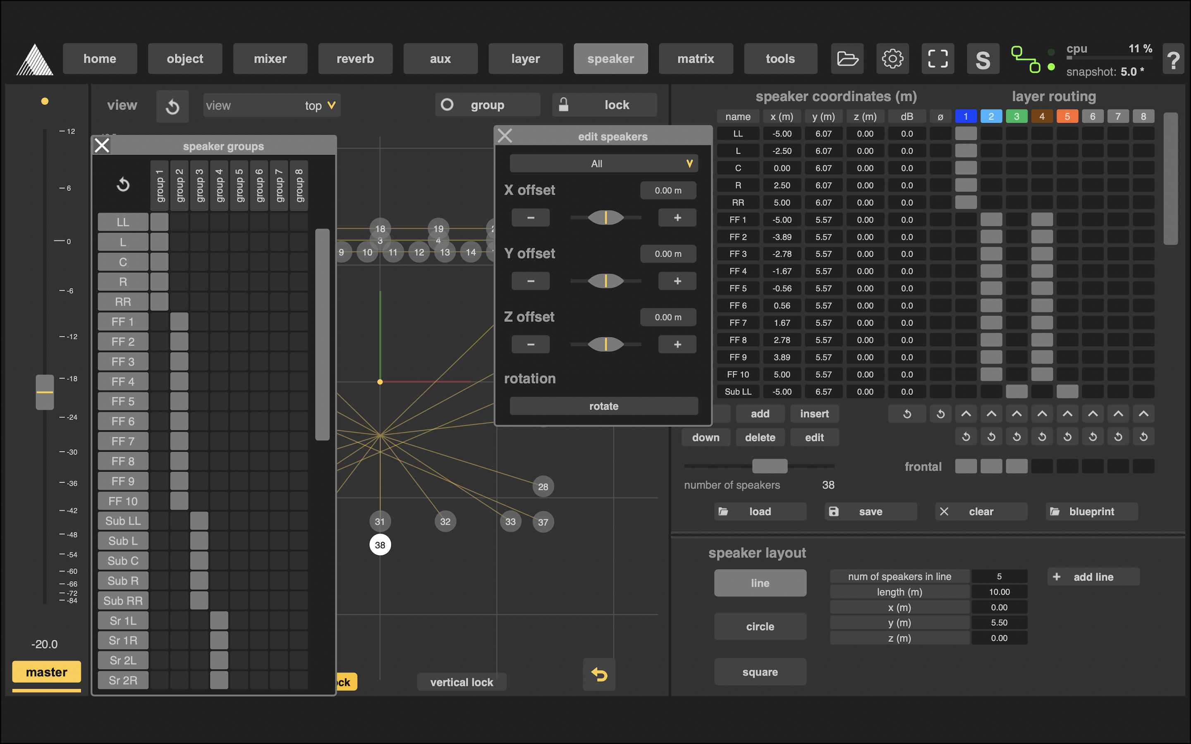
Task: Switch to the tools tab
Action: tap(780, 59)
